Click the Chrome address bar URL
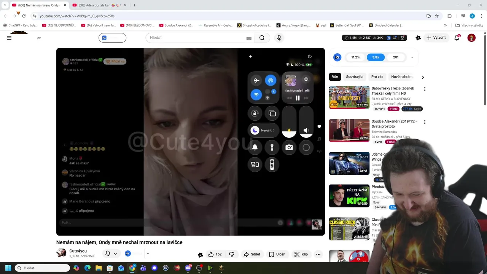This screenshot has width=487, height=274. click(77, 16)
